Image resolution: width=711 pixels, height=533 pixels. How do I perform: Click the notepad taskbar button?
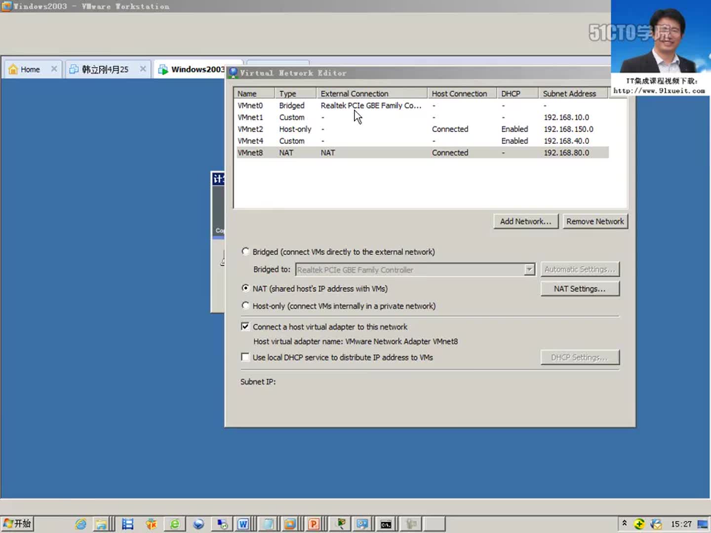(268, 524)
